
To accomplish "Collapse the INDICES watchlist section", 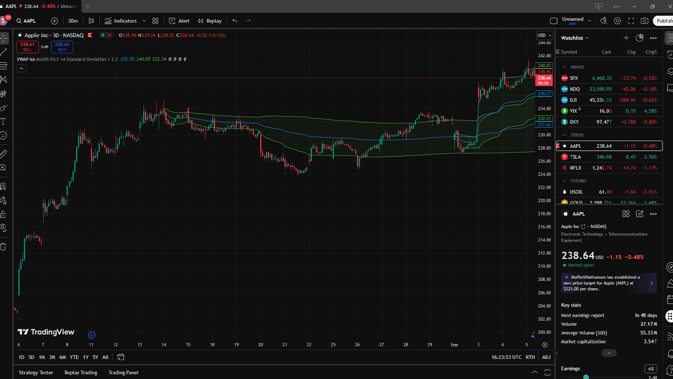I will click(x=565, y=67).
